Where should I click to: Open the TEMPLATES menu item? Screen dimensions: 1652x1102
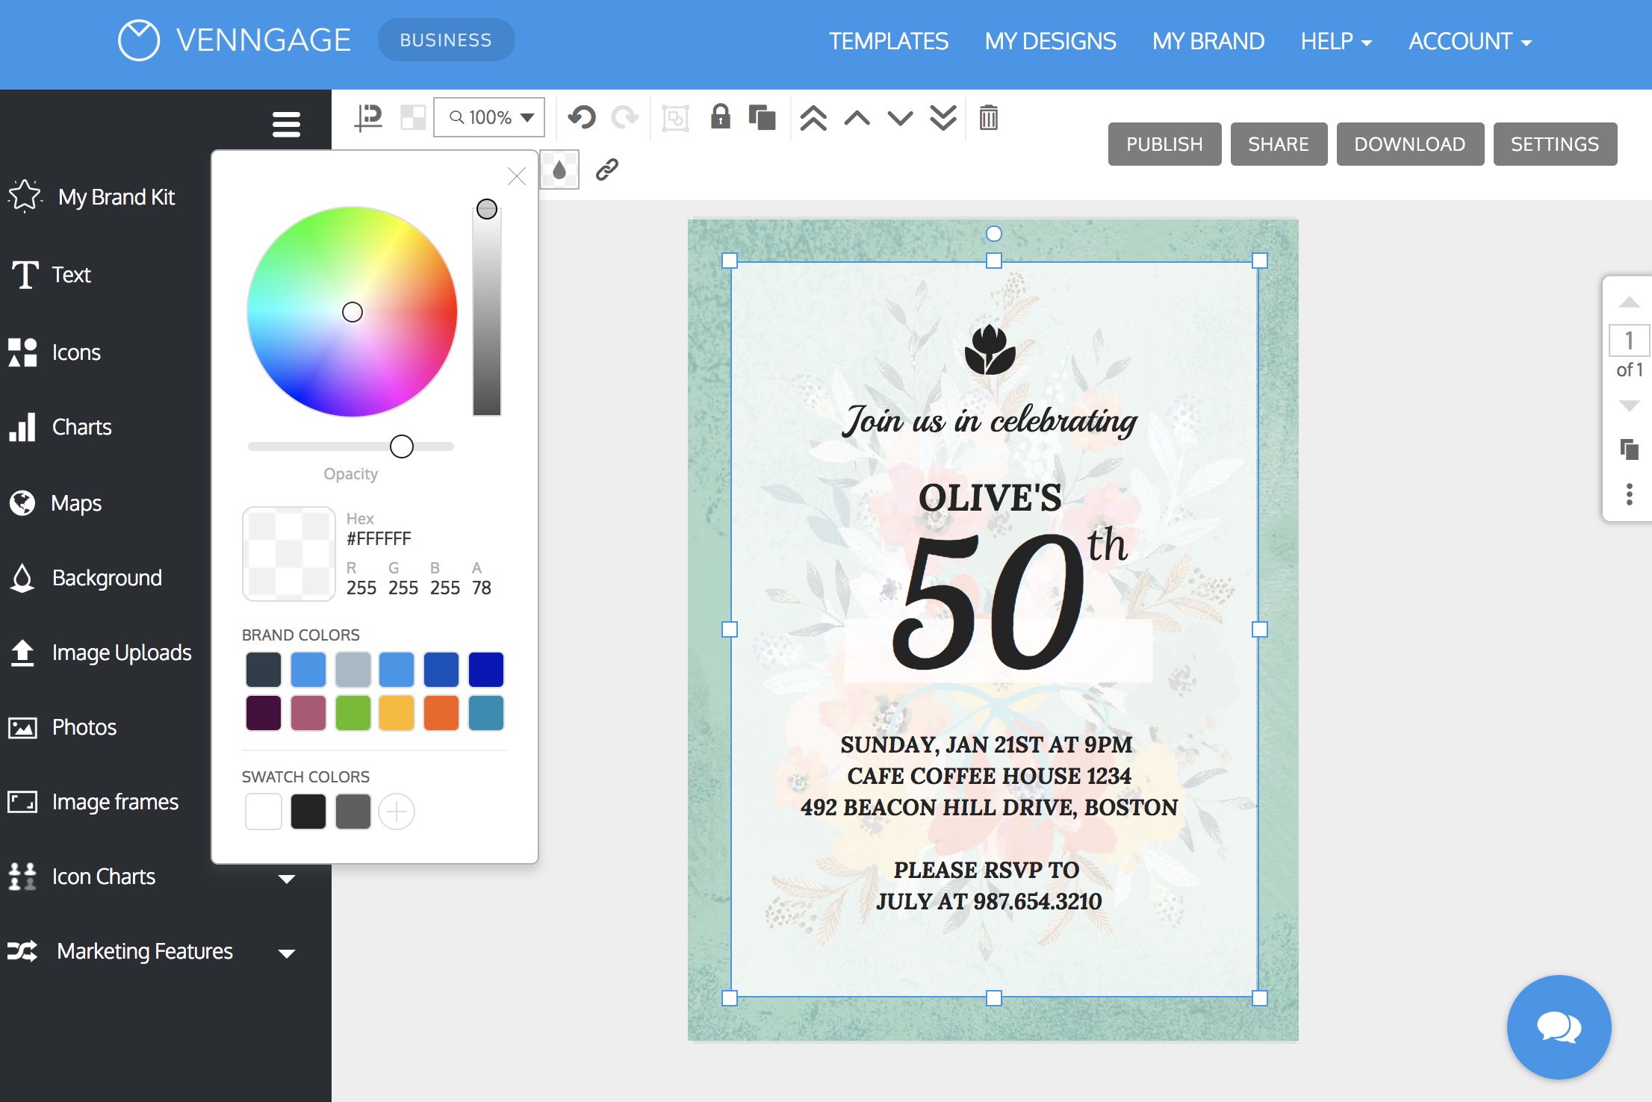(888, 40)
